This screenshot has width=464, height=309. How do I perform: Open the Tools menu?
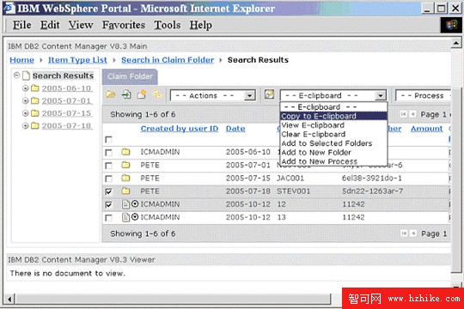[168, 25]
